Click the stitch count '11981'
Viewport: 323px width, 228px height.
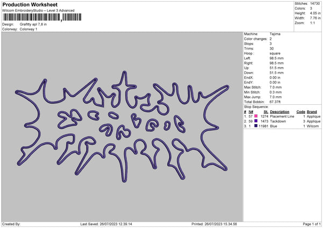pos(263,126)
